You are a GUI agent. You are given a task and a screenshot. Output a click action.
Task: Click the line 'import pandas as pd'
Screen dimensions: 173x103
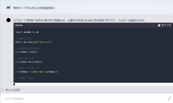27,32
